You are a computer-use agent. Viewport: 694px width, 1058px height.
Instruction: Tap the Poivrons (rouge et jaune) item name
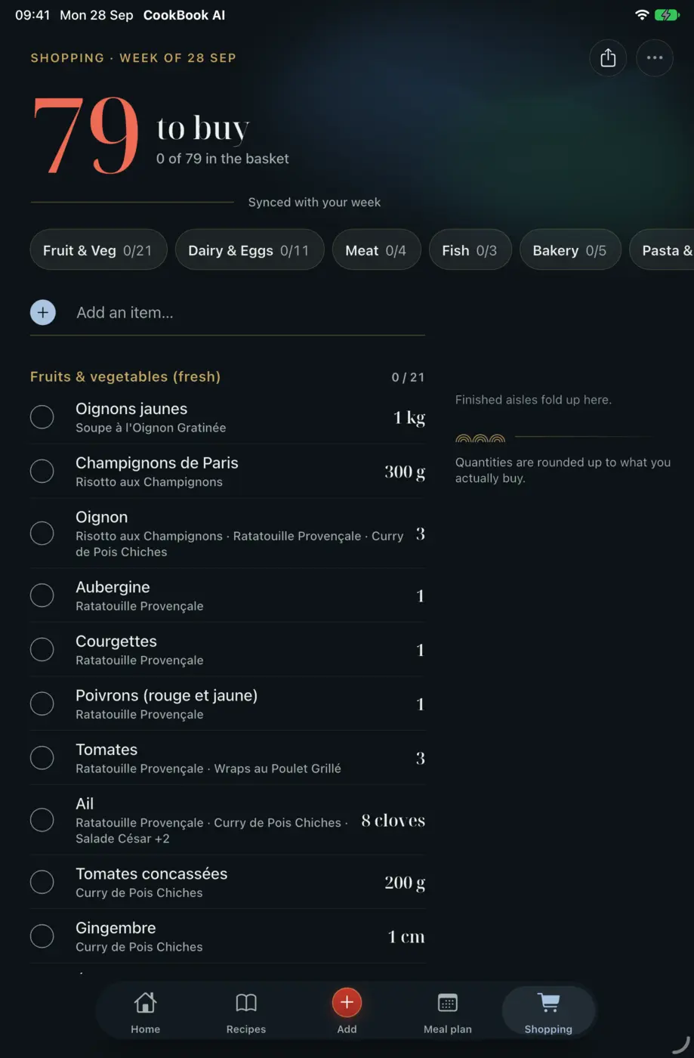167,696
